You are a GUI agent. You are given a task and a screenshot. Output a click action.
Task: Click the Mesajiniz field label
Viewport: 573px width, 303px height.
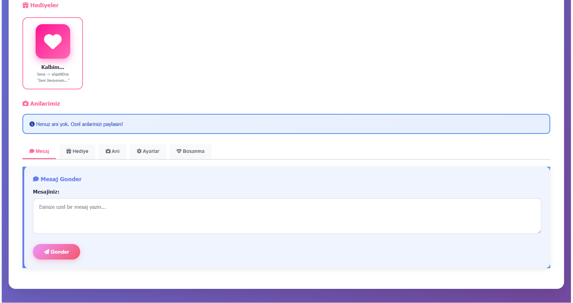46,192
